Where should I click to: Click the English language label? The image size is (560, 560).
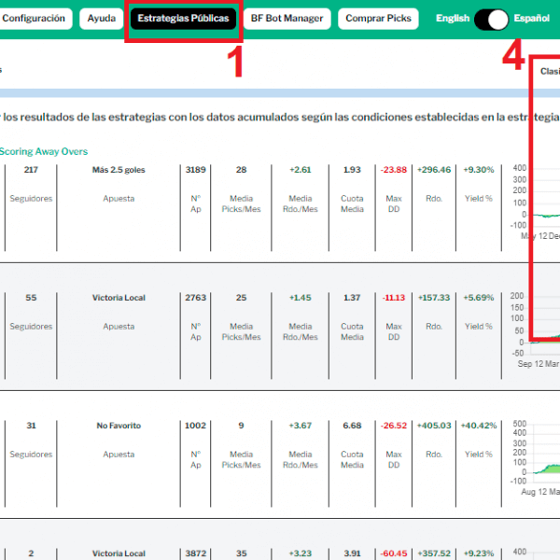pos(453,19)
